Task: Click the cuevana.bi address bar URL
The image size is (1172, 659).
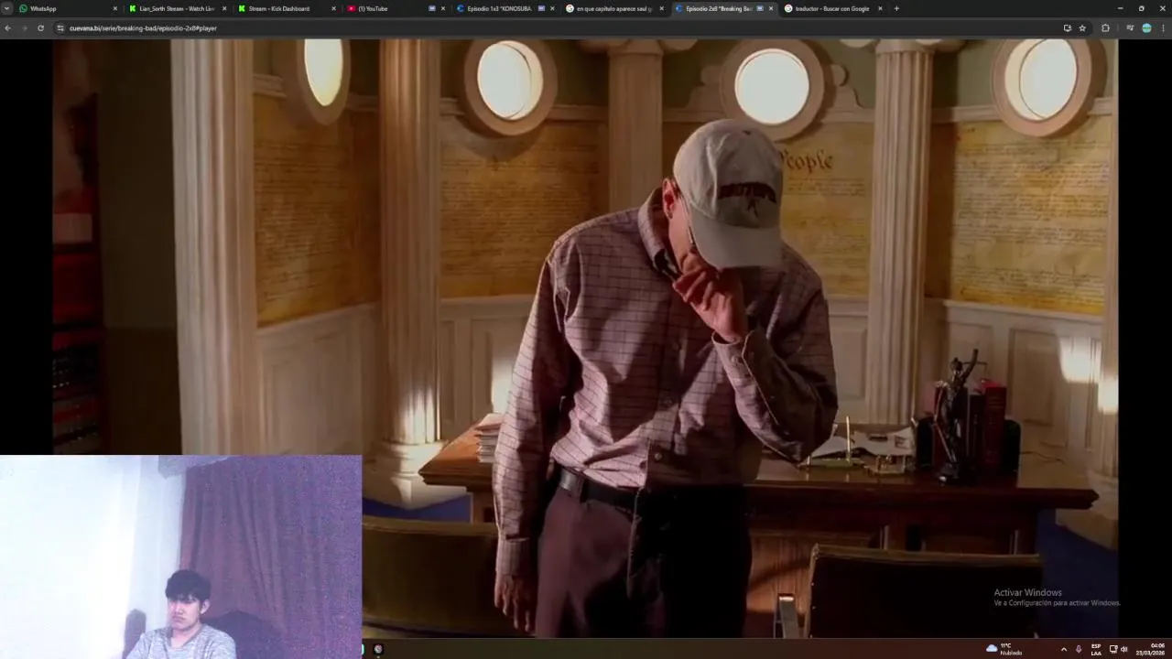Action: pyautogui.click(x=143, y=28)
